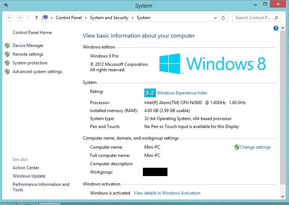Screen dimensions: 289x205
Task: Select processor value 'Intel(R) Atom(TM) CPU N2600'
Action: (x=173, y=103)
